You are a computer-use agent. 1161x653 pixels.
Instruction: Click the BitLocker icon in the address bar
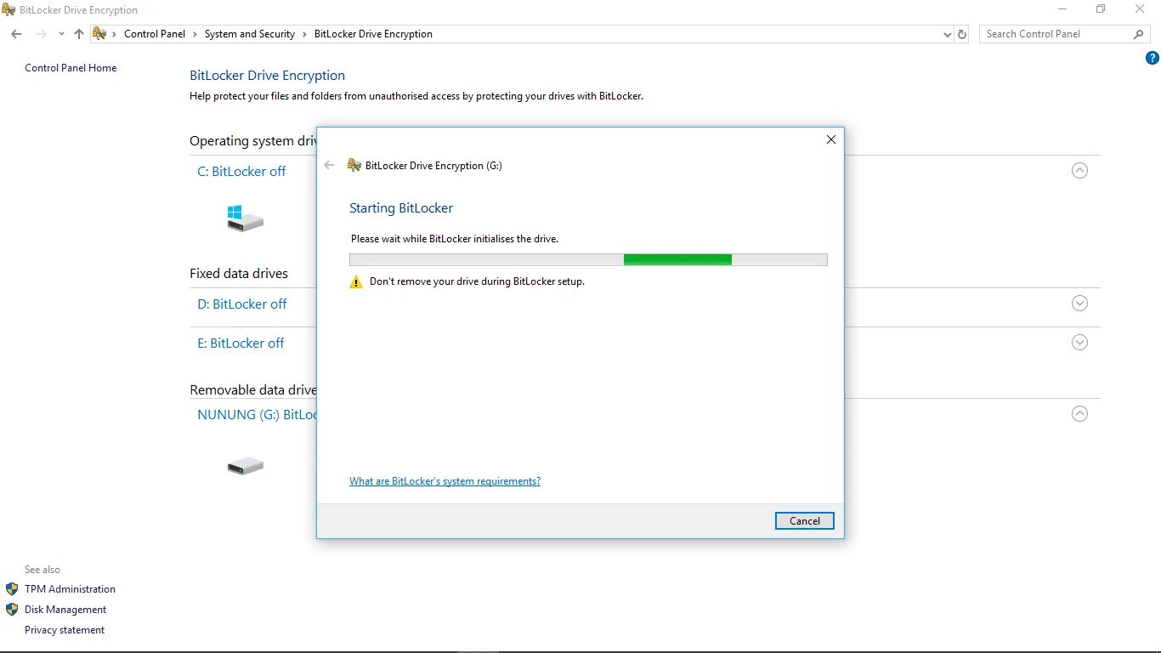(99, 34)
